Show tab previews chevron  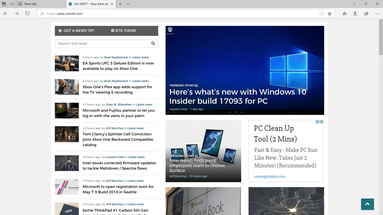[x=128, y=4]
